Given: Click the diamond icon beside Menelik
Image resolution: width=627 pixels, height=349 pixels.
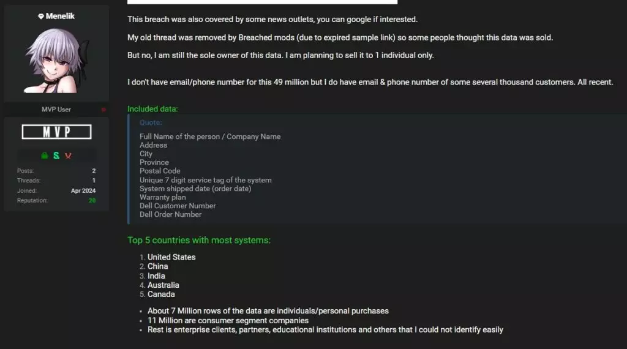Looking at the screenshot, I should [x=41, y=17].
